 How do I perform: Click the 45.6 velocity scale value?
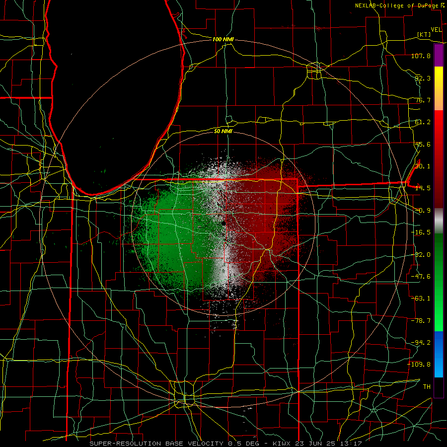(x=423, y=144)
